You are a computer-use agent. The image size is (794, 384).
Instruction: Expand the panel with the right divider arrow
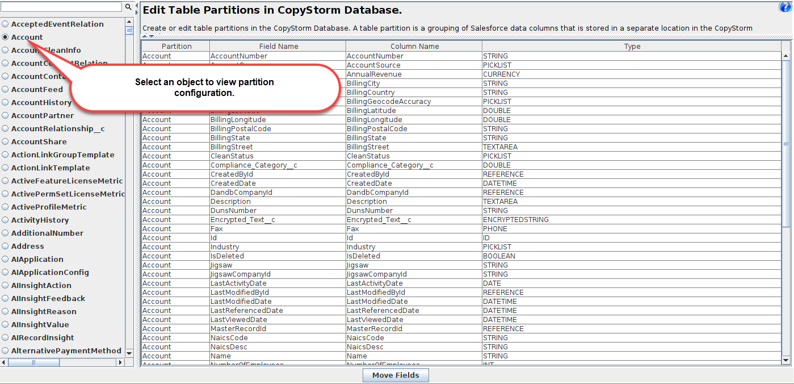[x=137, y=12]
